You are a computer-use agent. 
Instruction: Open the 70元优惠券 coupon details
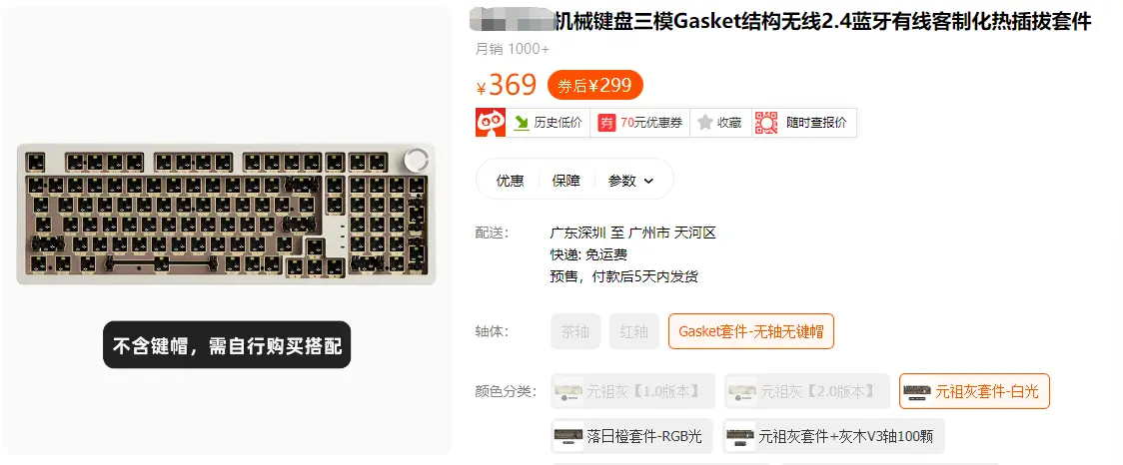tap(651, 123)
